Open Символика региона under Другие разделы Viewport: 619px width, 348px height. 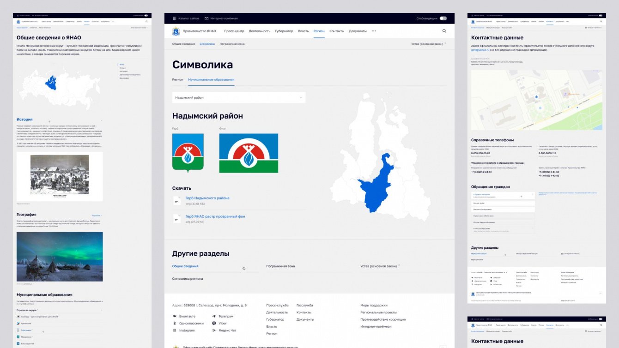pyautogui.click(x=188, y=279)
